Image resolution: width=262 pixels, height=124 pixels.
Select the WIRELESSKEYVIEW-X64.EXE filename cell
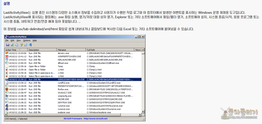click(x=71, y=80)
